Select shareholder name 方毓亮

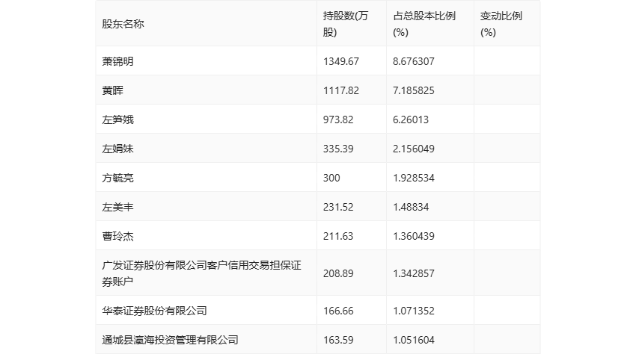click(x=117, y=178)
